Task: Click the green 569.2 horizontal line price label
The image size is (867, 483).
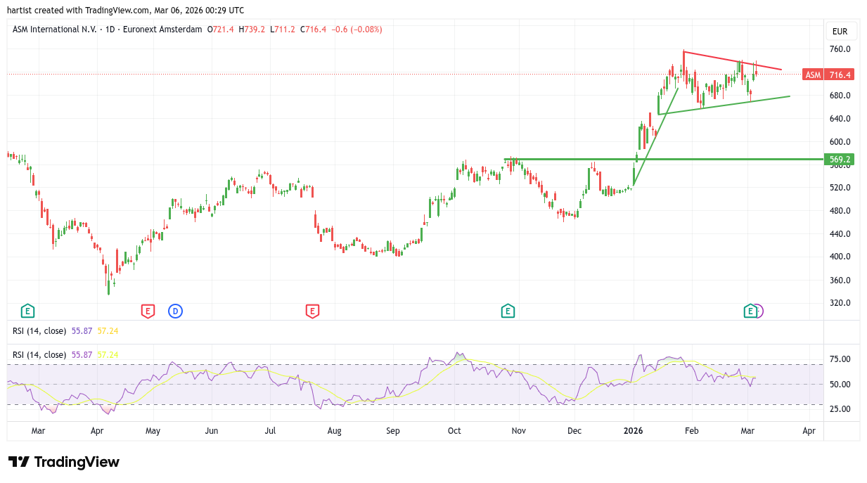Action: pos(840,160)
